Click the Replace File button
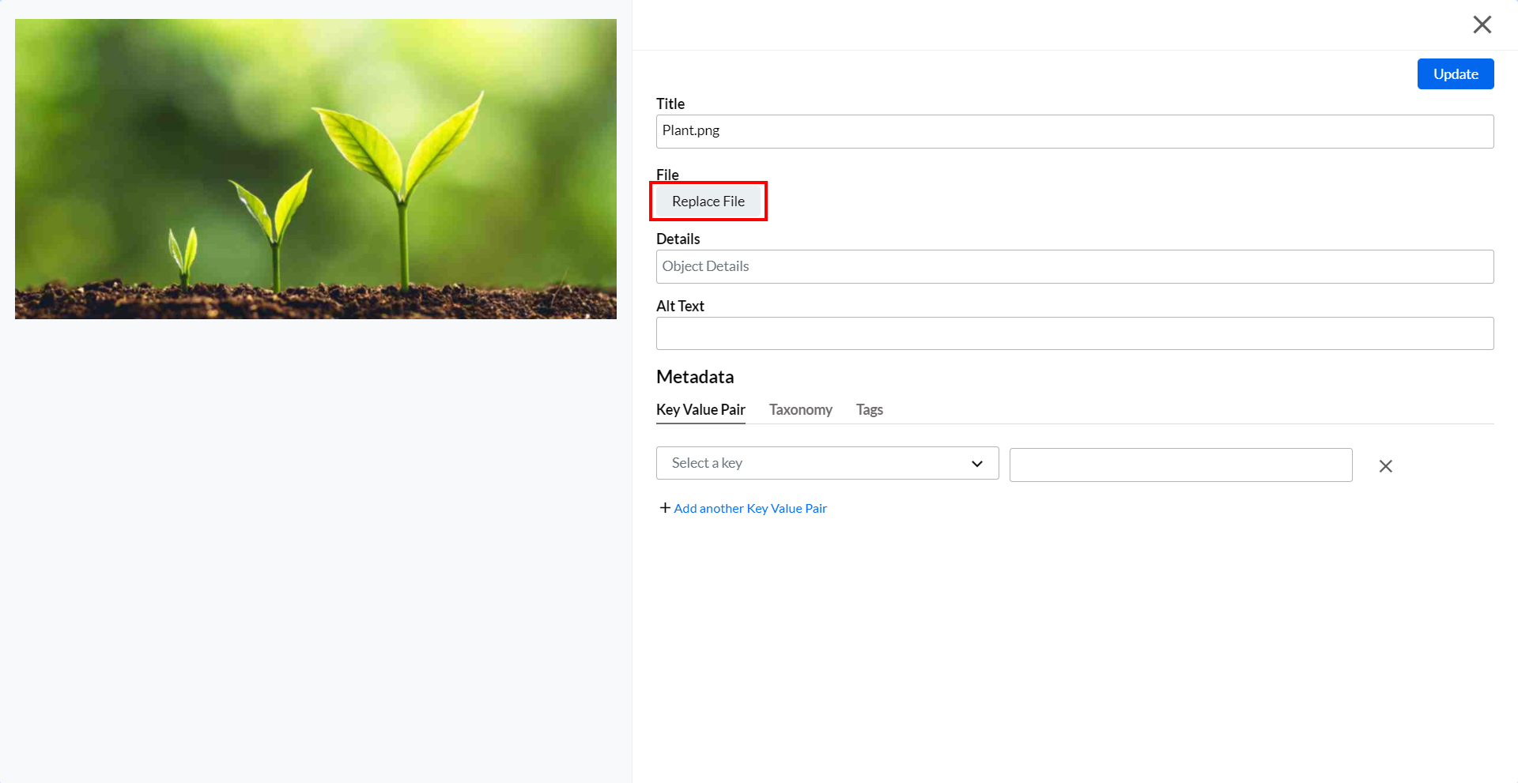Image resolution: width=1518 pixels, height=783 pixels. click(708, 201)
